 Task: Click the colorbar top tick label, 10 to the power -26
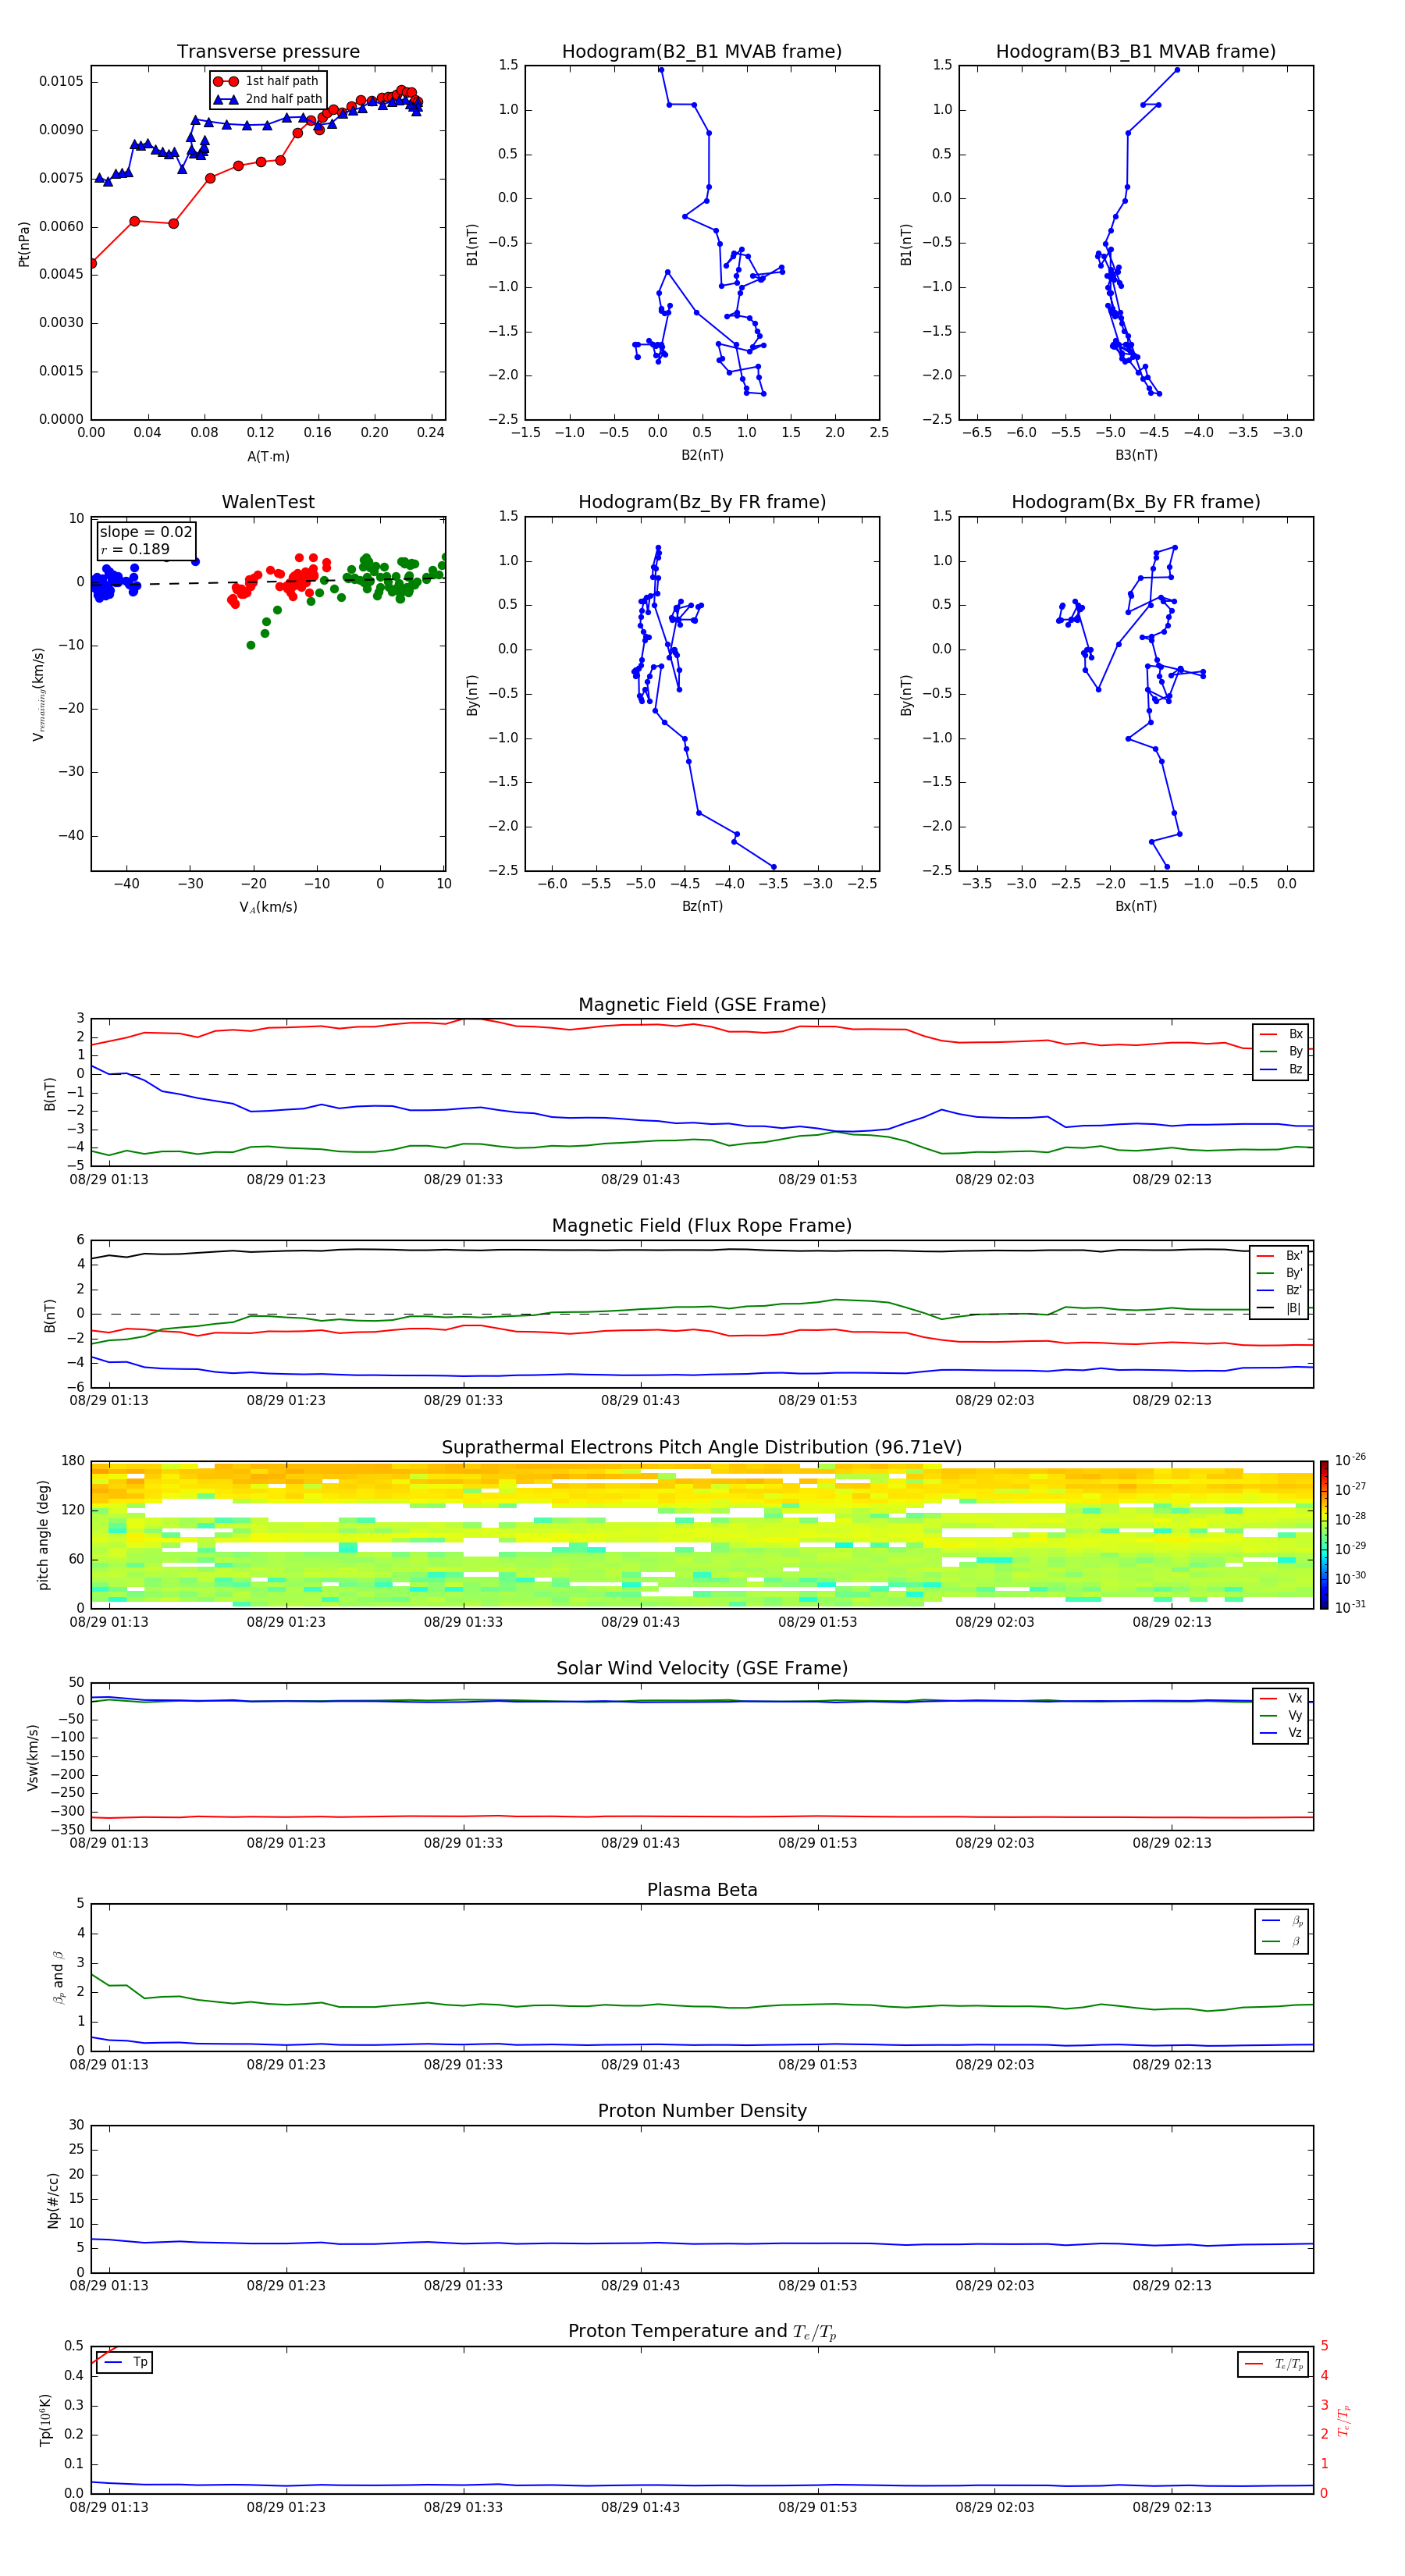point(1350,1460)
